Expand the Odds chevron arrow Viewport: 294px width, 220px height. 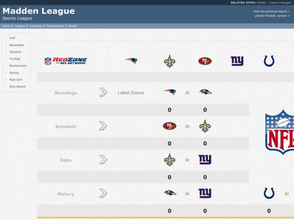[103, 159]
